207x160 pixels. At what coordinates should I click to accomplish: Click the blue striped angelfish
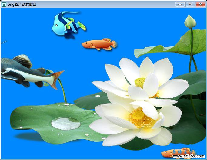[67, 24]
